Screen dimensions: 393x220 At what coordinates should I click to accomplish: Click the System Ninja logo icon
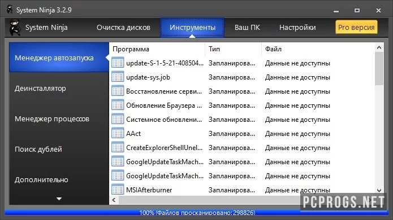[x=15, y=28]
